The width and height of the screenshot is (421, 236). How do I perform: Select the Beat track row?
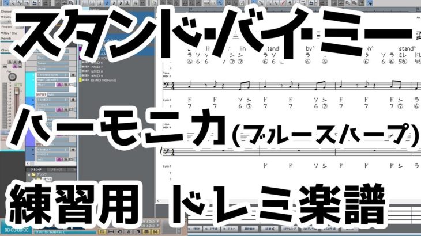52,58
